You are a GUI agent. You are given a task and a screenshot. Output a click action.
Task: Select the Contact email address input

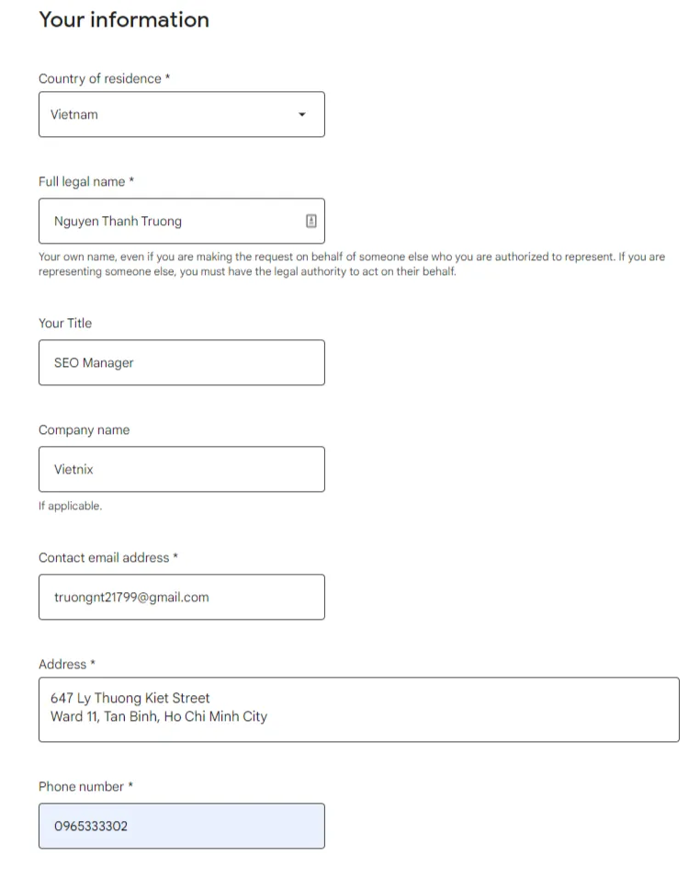pyautogui.click(x=182, y=597)
